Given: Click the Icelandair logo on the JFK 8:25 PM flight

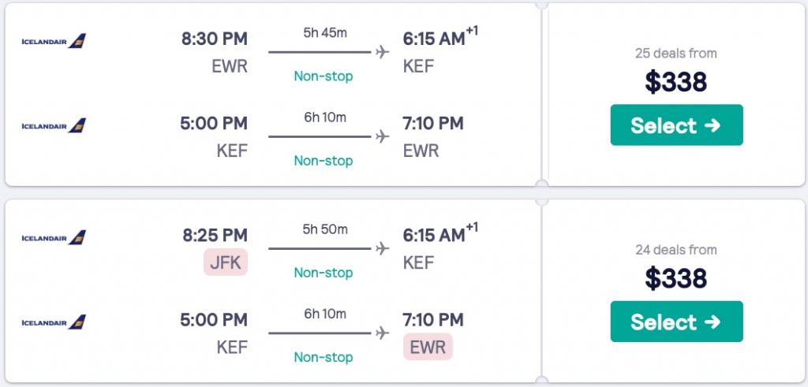Looking at the screenshot, I should (x=54, y=237).
